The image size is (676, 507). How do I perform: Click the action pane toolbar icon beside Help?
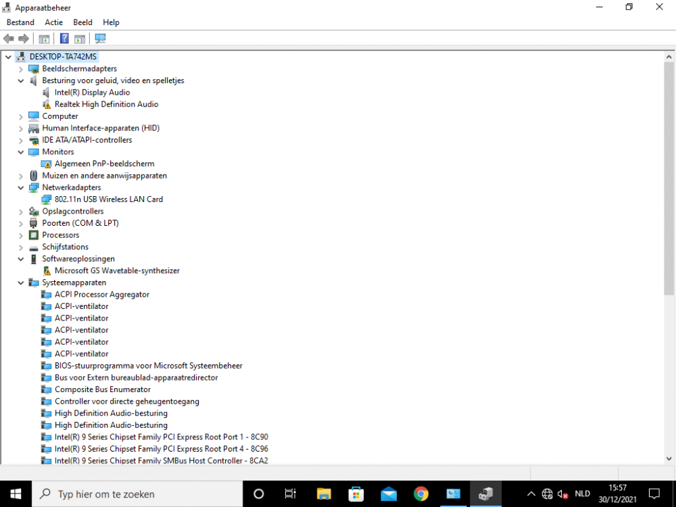tap(80, 39)
